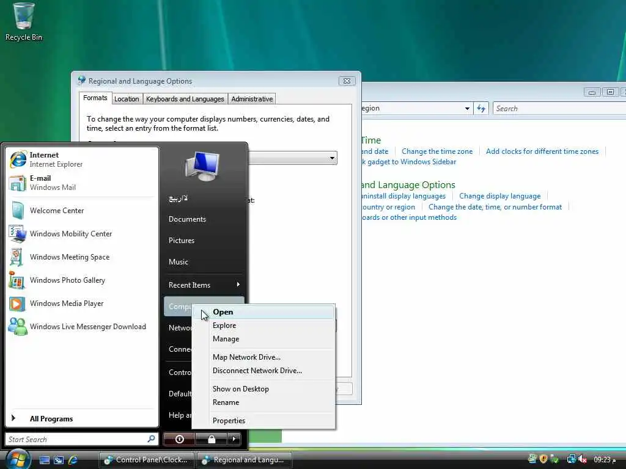Viewport: 626px width, 469px height.
Task: Click the volume muted tray icon
Action: 583,459
